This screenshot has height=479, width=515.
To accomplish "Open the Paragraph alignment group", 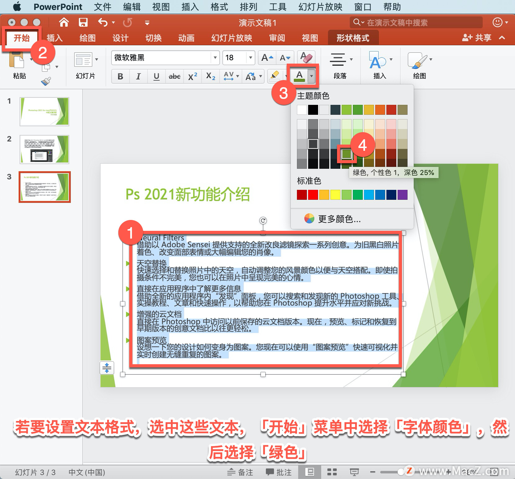I will [x=338, y=60].
